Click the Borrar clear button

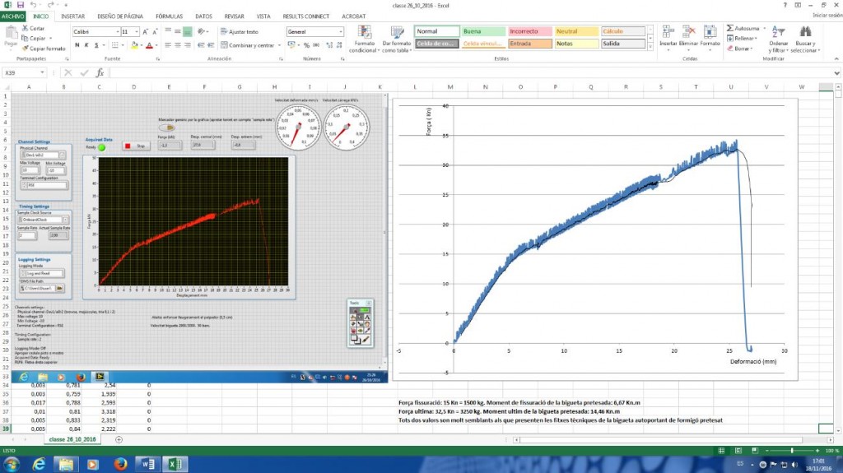(740, 49)
